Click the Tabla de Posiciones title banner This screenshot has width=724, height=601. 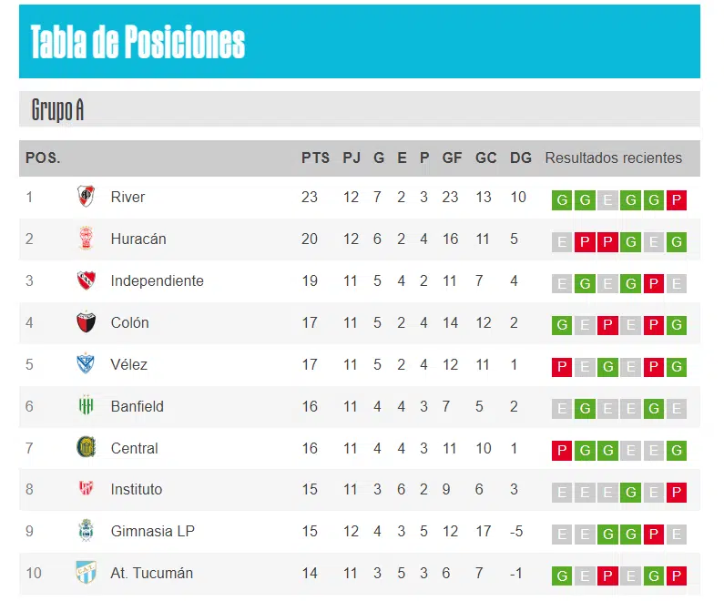point(359,42)
